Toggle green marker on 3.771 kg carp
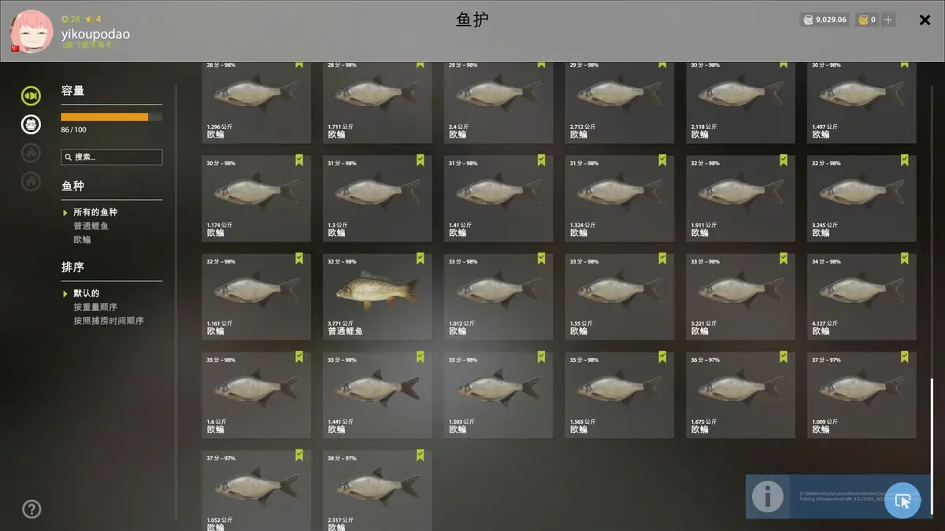Viewport: 945px width, 531px height. tap(420, 258)
